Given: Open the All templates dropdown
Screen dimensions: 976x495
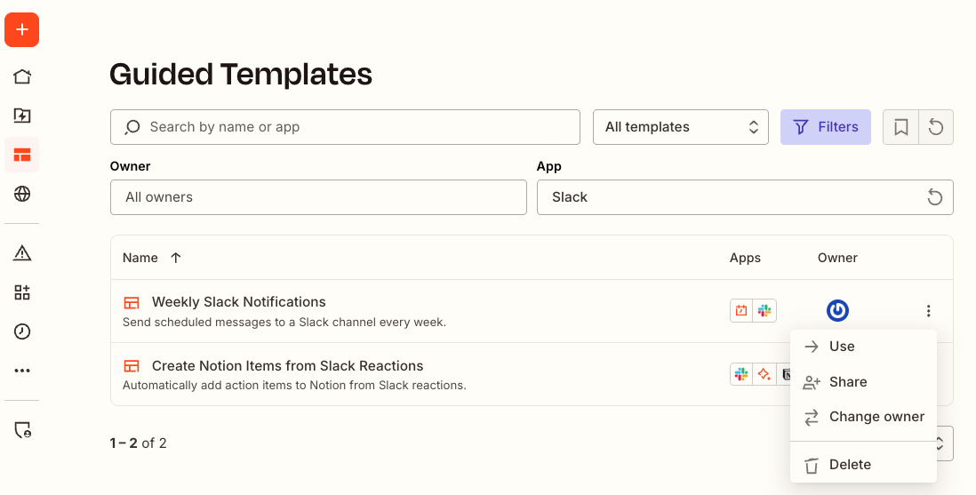Looking at the screenshot, I should coord(680,127).
